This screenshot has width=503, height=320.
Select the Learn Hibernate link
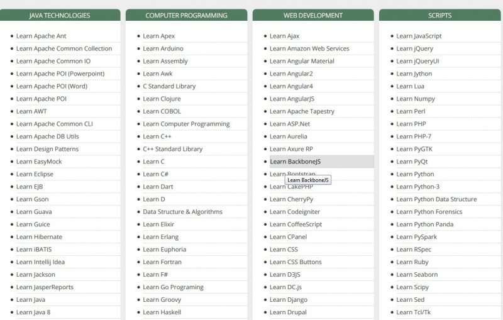pos(39,237)
